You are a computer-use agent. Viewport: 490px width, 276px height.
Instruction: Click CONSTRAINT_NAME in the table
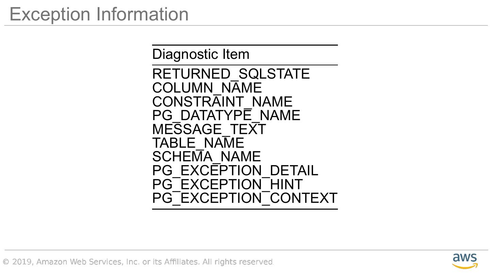222,102
